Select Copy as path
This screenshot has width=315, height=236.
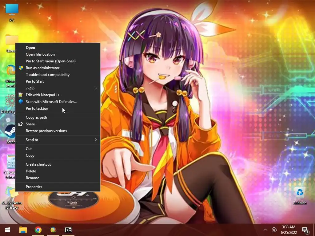[x=58, y=117]
